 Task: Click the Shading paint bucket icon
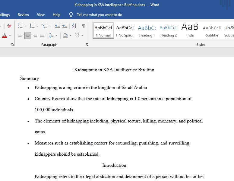pyautogui.click(x=65, y=35)
